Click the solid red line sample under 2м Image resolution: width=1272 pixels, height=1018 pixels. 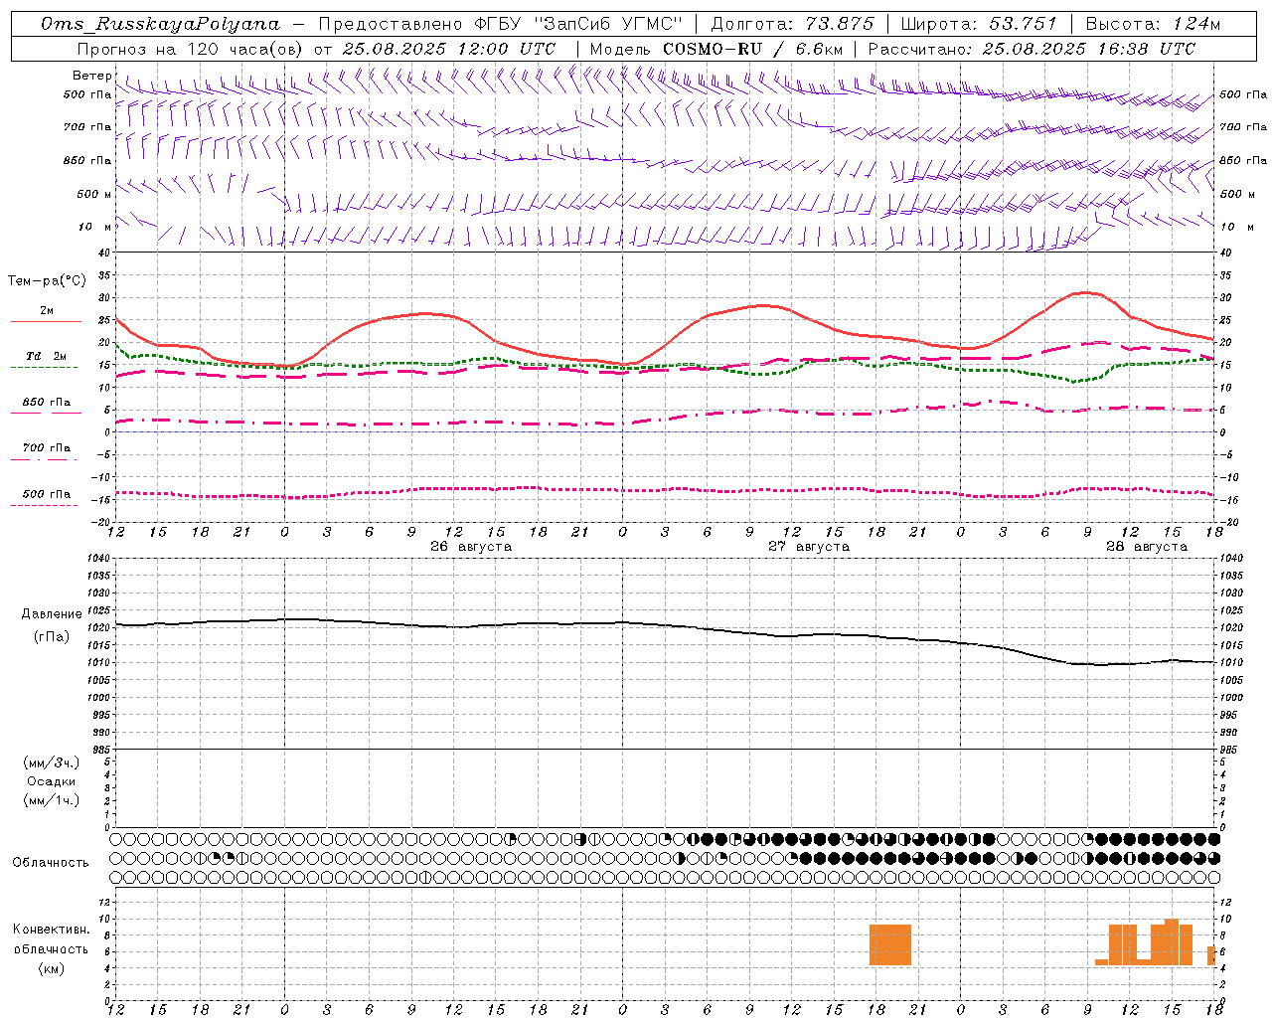click(46, 321)
